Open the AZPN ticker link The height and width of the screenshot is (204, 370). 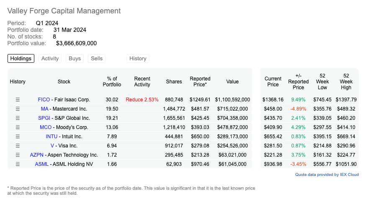point(36,155)
